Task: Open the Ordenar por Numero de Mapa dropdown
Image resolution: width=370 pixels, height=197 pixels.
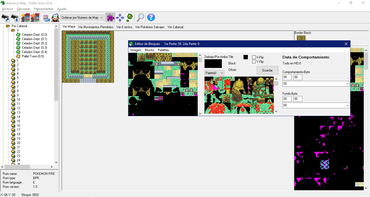Action: coord(82,18)
